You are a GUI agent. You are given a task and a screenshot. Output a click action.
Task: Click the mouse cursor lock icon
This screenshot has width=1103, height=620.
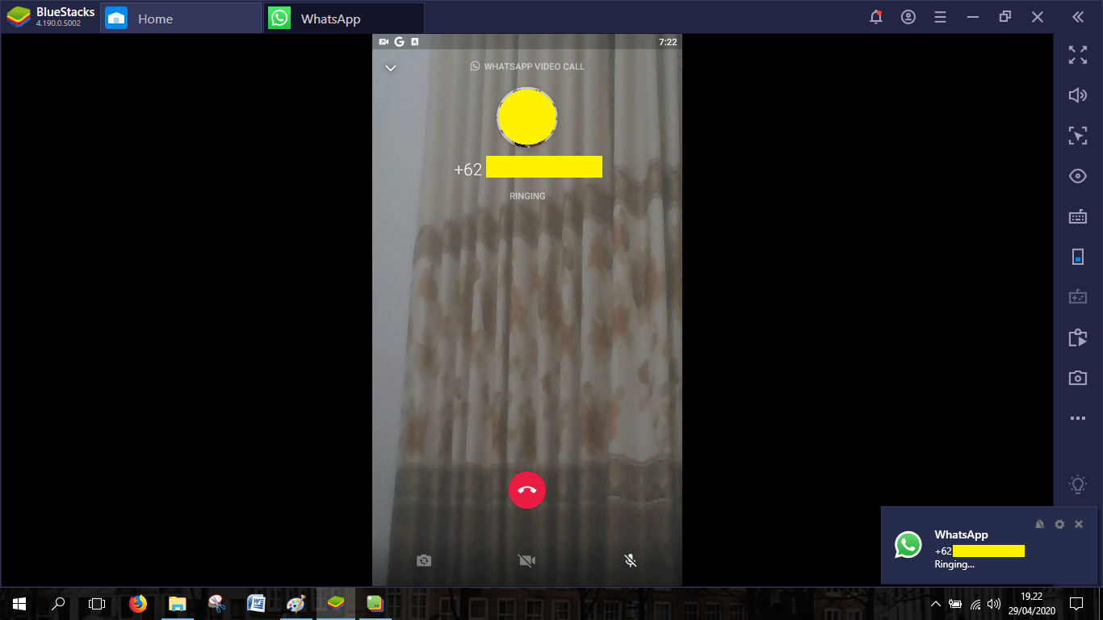1078,136
